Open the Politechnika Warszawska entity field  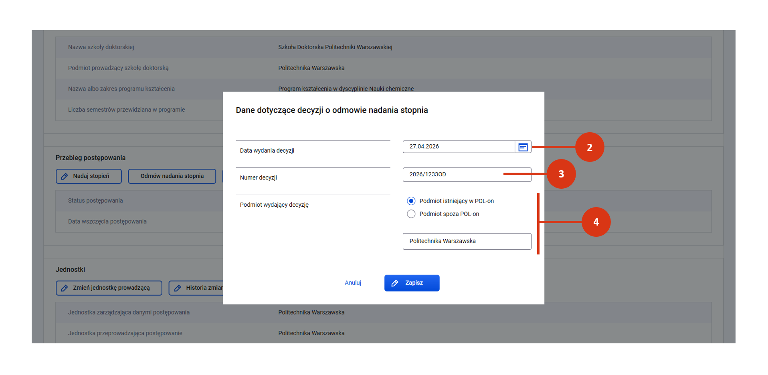467,241
